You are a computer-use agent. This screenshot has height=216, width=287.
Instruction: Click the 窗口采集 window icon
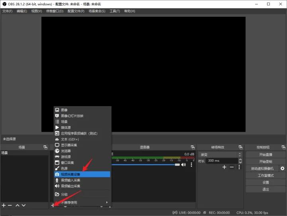[57, 162]
